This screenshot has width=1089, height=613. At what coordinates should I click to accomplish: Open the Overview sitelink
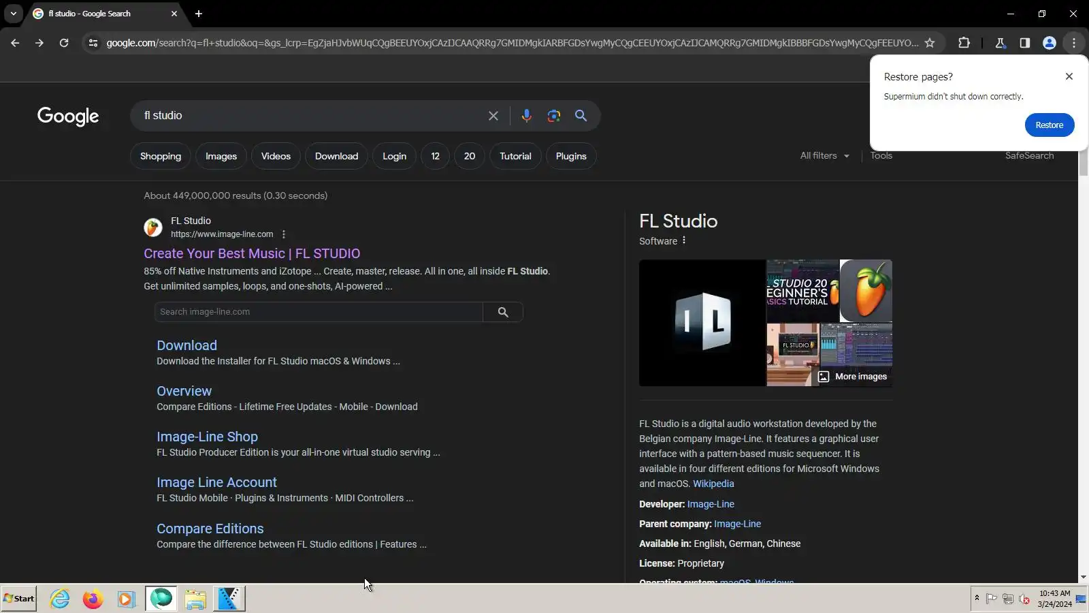(x=184, y=391)
